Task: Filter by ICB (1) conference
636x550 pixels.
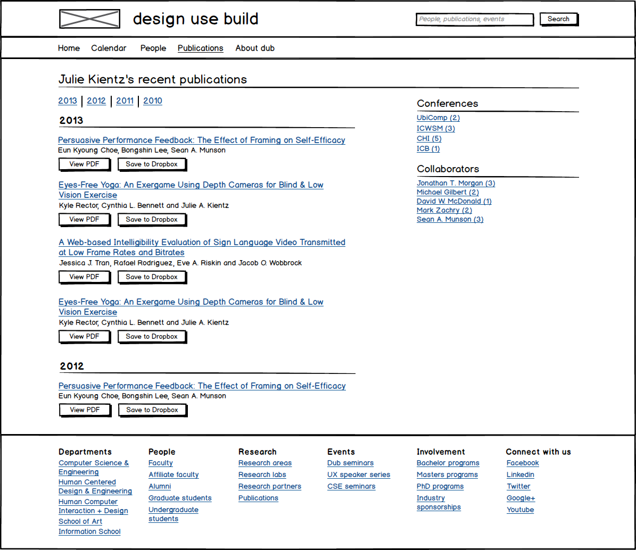Action: click(428, 149)
